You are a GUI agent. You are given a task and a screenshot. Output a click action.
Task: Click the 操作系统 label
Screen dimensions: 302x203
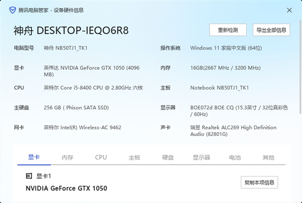[x=170, y=48]
